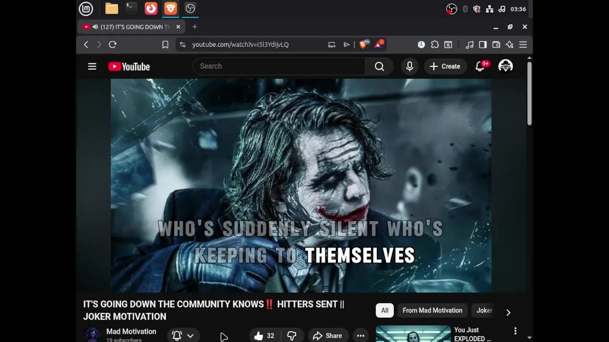Screen dimensions: 609x342
Task: Click the Brave browser launcher in panel
Action: pyautogui.click(x=170, y=9)
